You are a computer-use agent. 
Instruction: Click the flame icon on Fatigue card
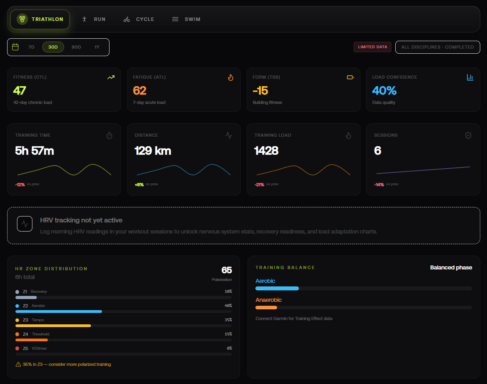231,77
